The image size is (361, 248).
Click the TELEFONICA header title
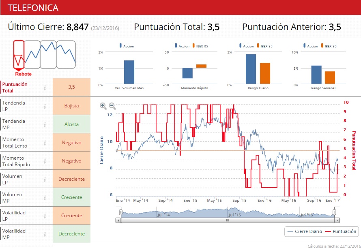point(33,8)
